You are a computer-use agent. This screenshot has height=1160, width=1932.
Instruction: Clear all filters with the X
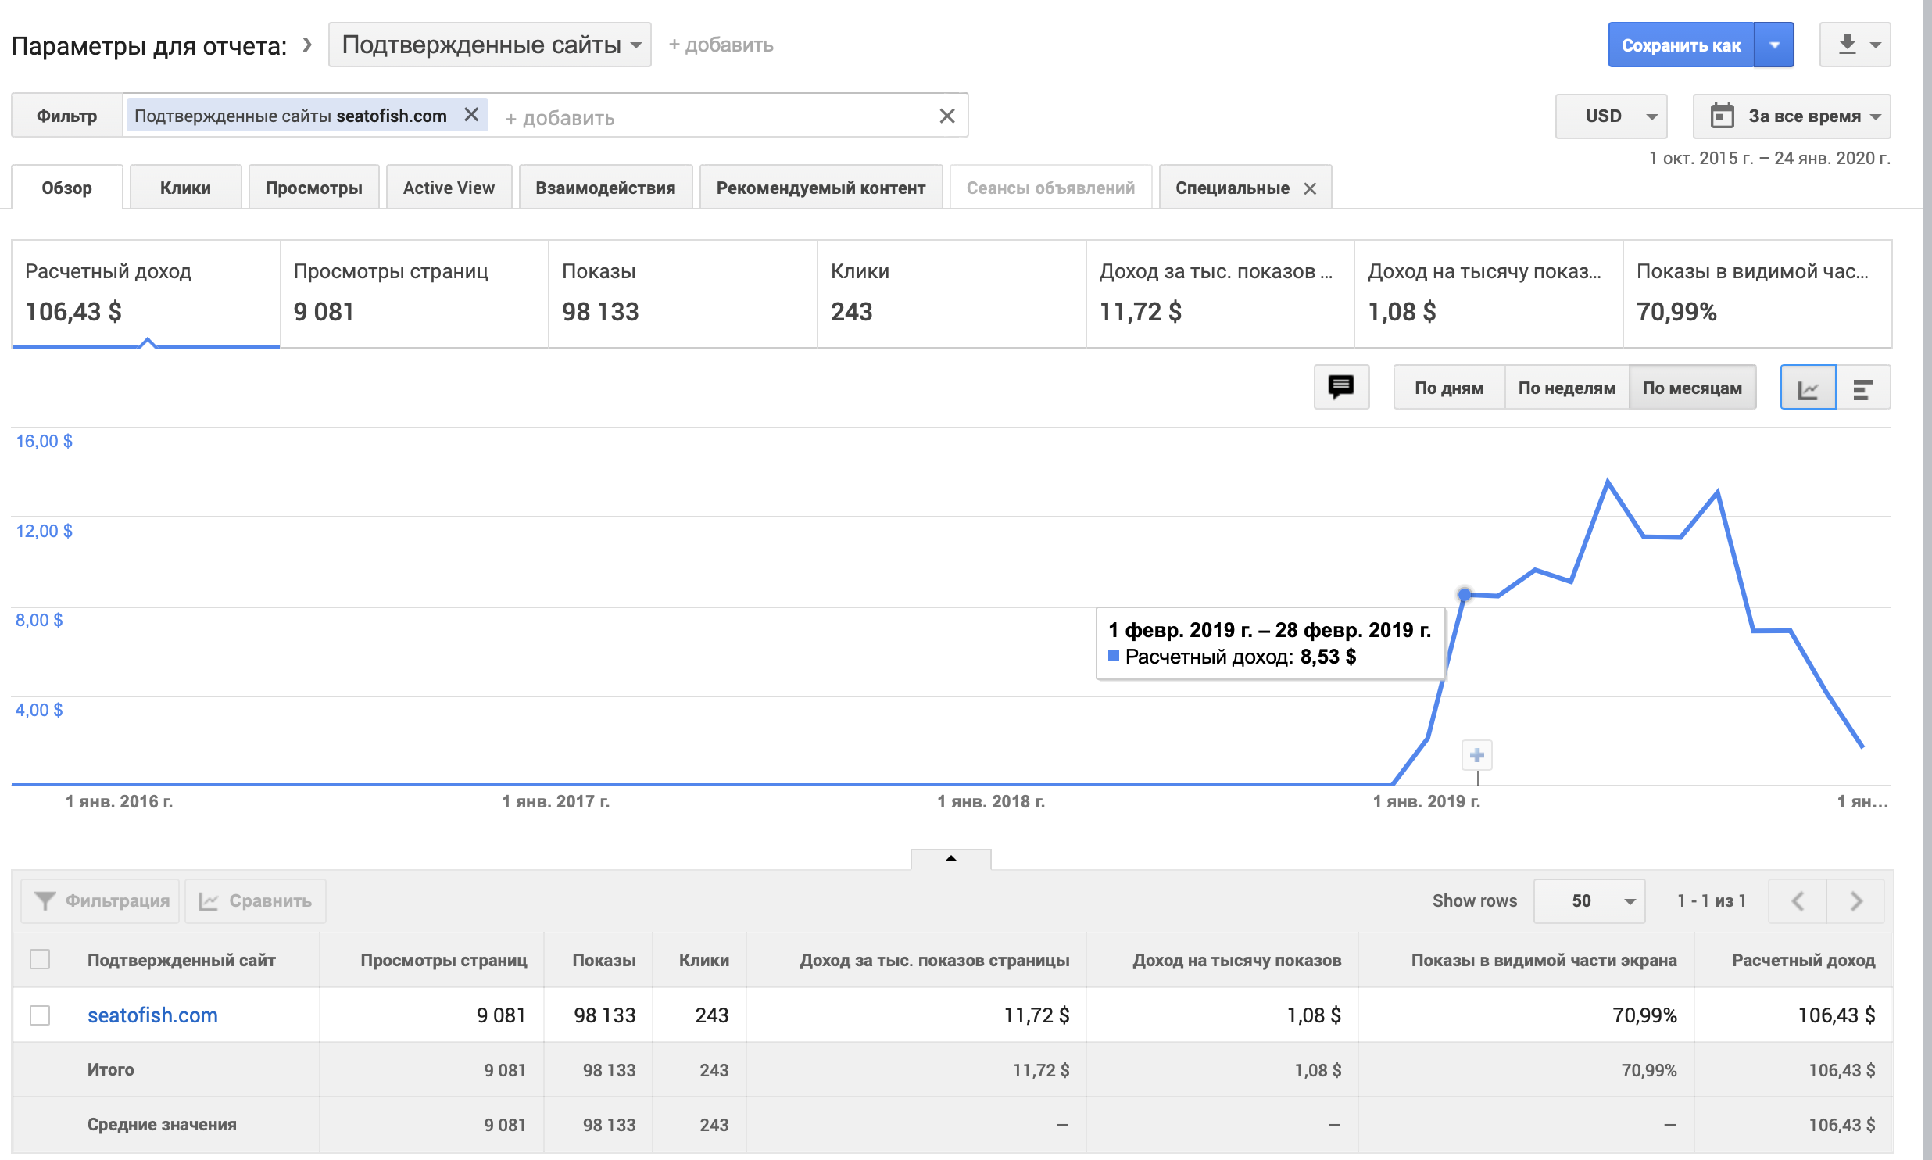coord(946,116)
